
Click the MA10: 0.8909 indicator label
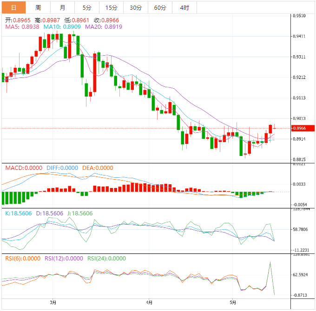tap(62, 27)
